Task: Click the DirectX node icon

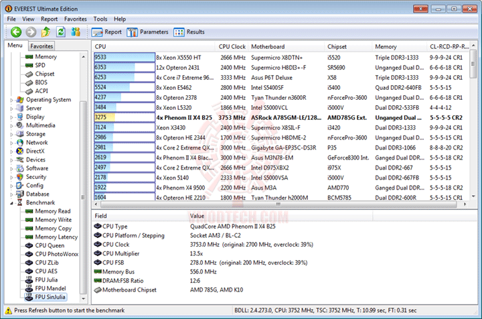Action: pyautogui.click(x=20, y=151)
